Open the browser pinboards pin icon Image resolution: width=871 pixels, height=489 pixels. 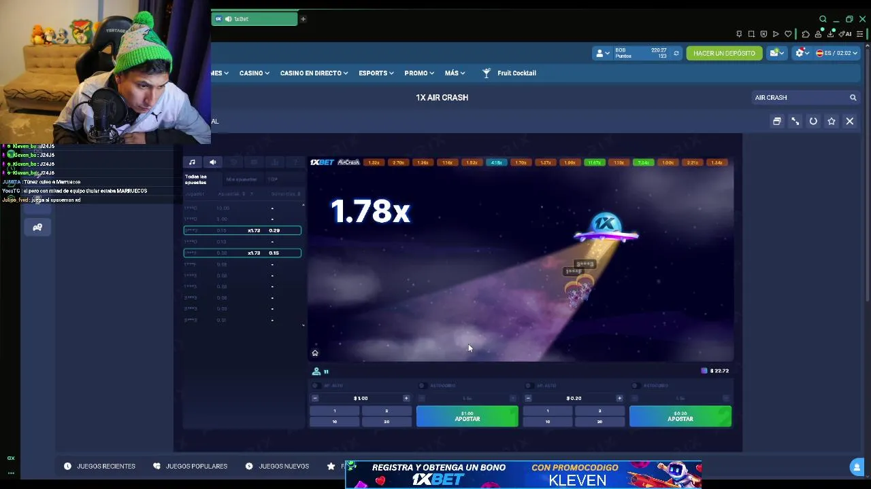coord(739,34)
